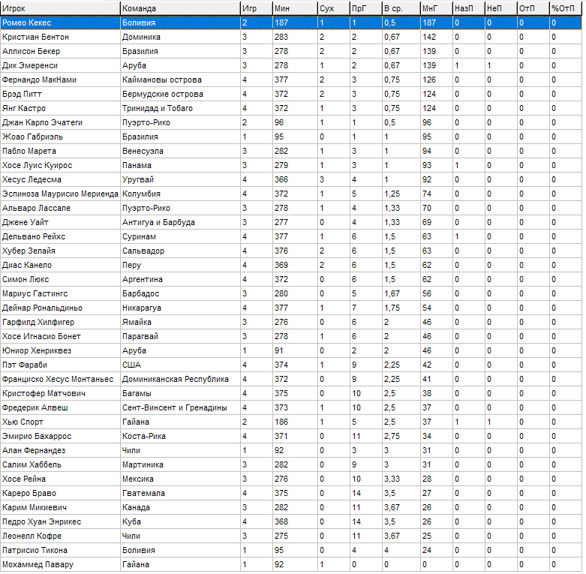Sort by the Сух column
This screenshot has height=574, width=586.
pos(332,8)
